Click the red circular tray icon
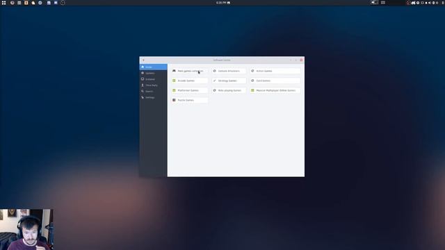The image size is (445, 250). click(408, 3)
